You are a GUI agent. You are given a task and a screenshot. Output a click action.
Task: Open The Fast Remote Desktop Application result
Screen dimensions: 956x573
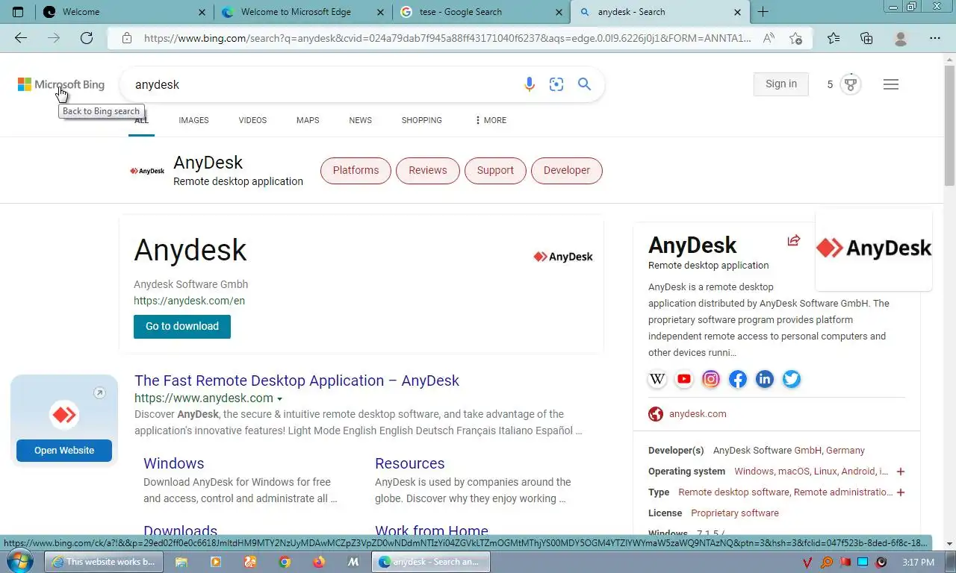[297, 381]
